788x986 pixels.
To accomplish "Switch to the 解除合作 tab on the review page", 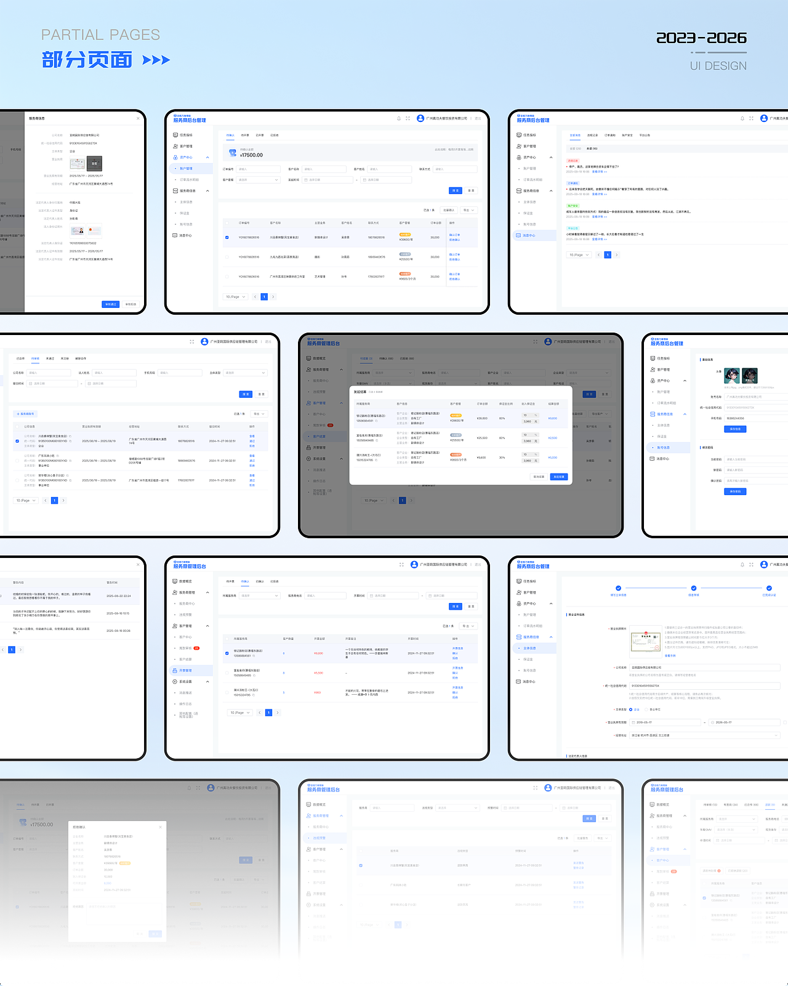I will pyautogui.click(x=81, y=358).
